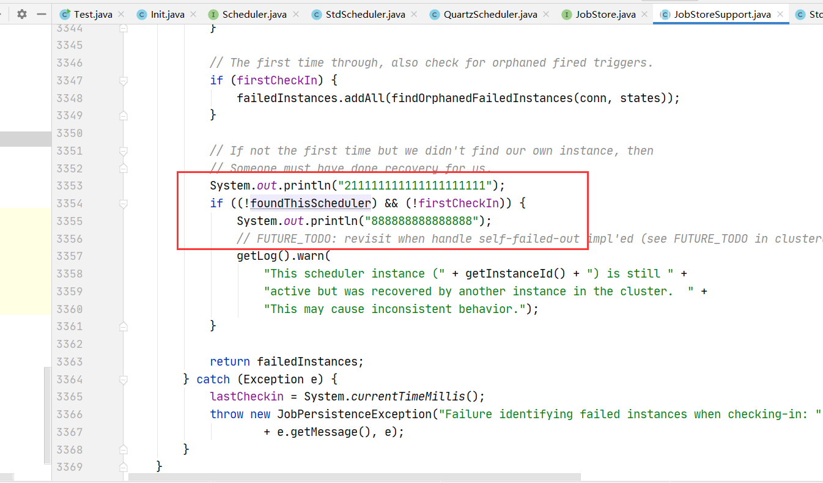Click line number 3355 in the gutter
Image resolution: width=823 pixels, height=483 pixels.
pos(69,221)
